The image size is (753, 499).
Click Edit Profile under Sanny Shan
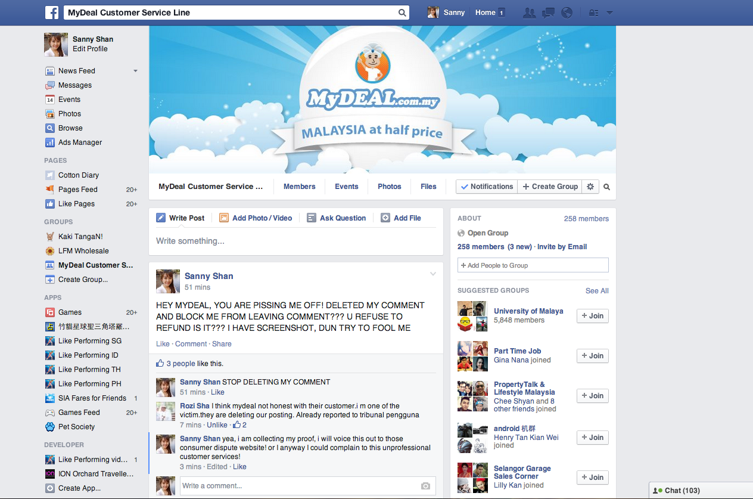(90, 49)
